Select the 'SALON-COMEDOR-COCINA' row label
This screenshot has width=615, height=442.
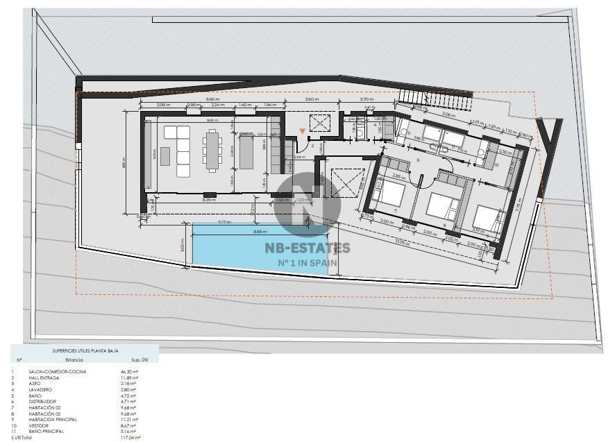point(57,371)
